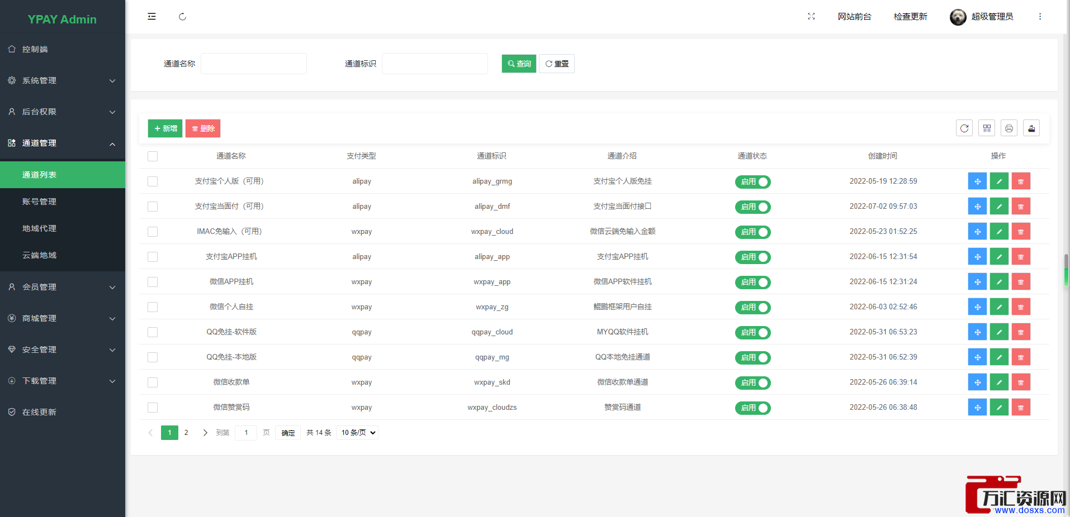This screenshot has height=517, width=1070.
Task: Click the red 删除 delete button
Action: click(203, 128)
